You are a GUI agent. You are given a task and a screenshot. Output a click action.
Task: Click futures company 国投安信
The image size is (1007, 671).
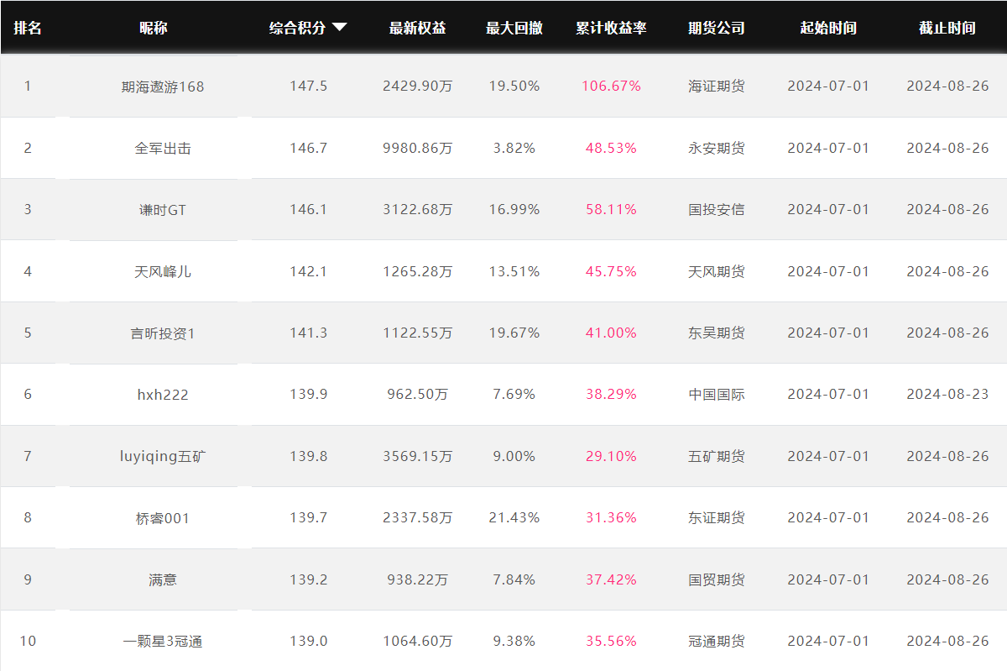(x=717, y=209)
